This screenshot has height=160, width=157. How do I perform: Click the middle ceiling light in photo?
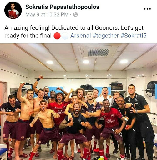click(x=86, y=62)
